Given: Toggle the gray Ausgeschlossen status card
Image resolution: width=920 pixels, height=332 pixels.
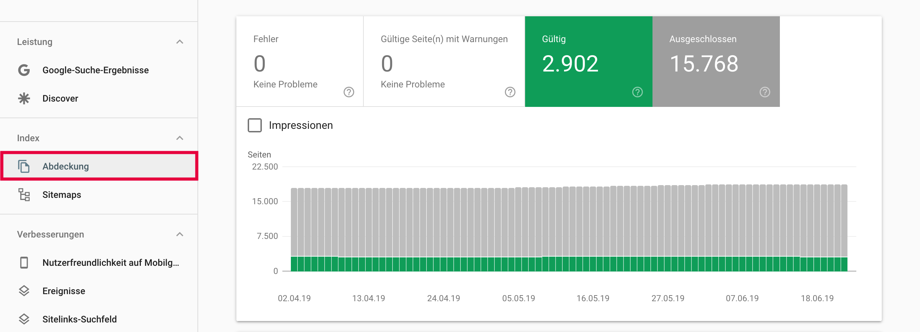Looking at the screenshot, I should point(716,62).
